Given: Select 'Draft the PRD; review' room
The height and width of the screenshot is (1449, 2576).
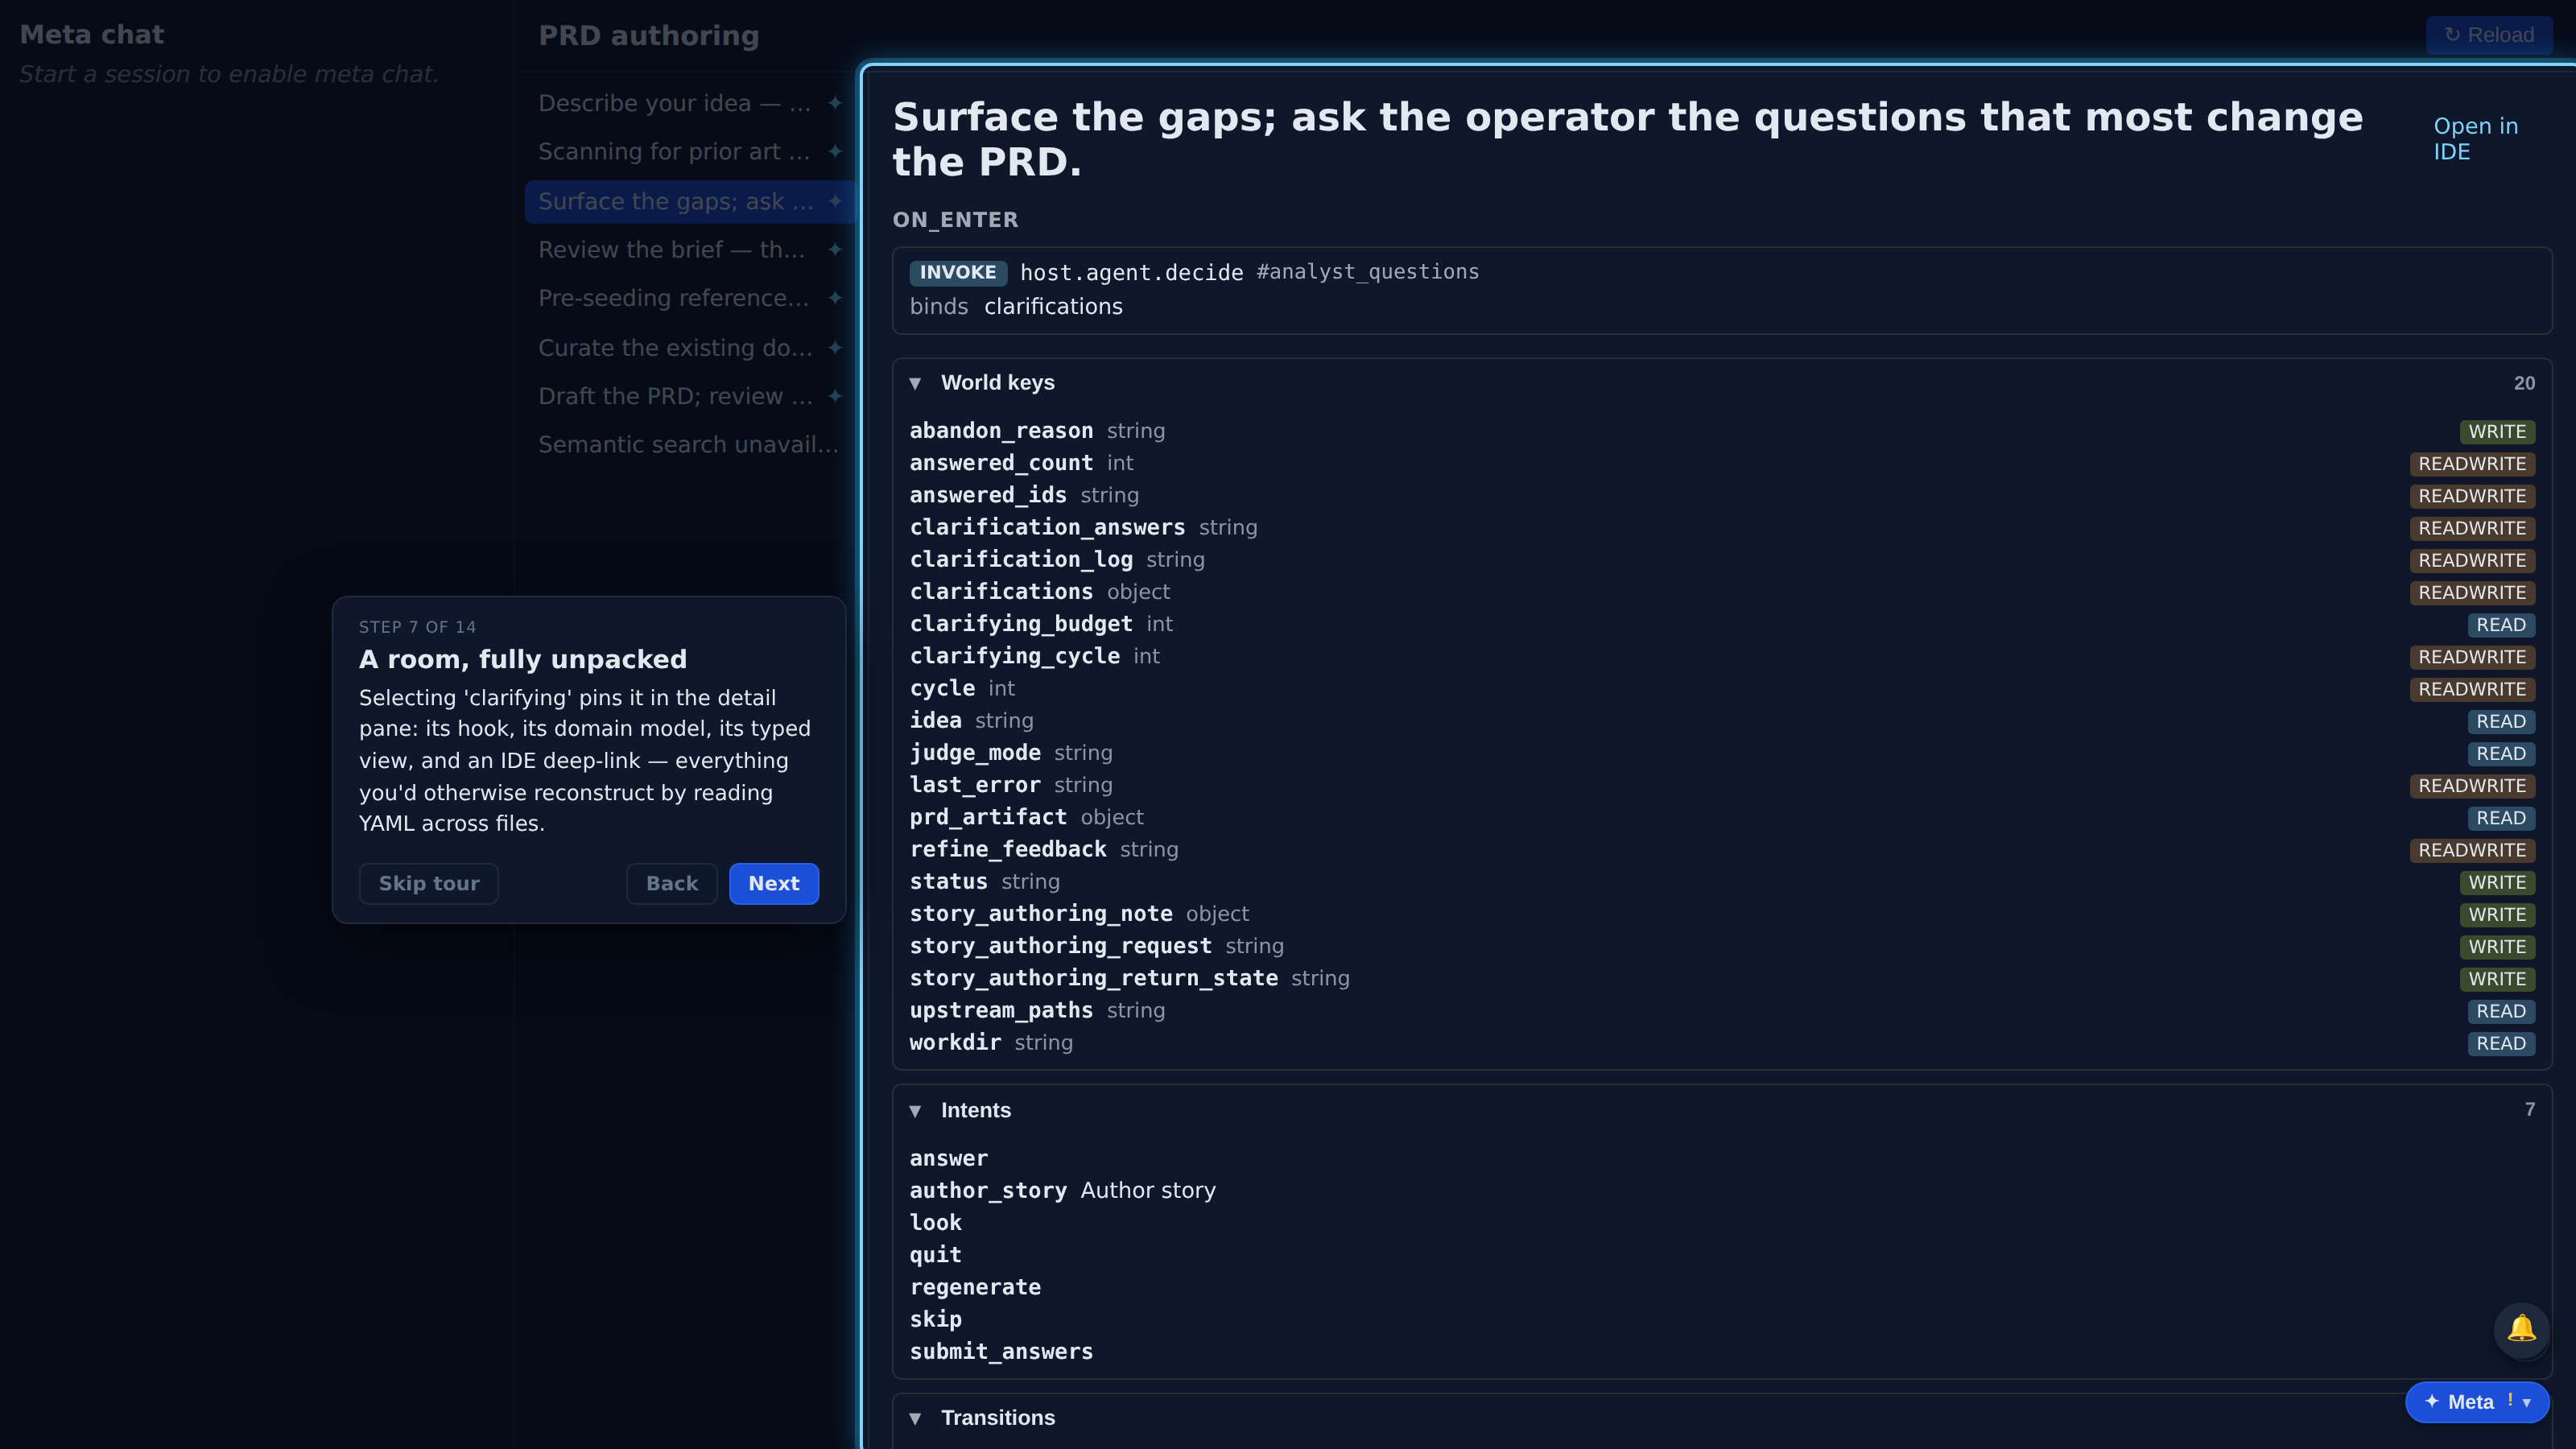Looking at the screenshot, I should [690, 396].
